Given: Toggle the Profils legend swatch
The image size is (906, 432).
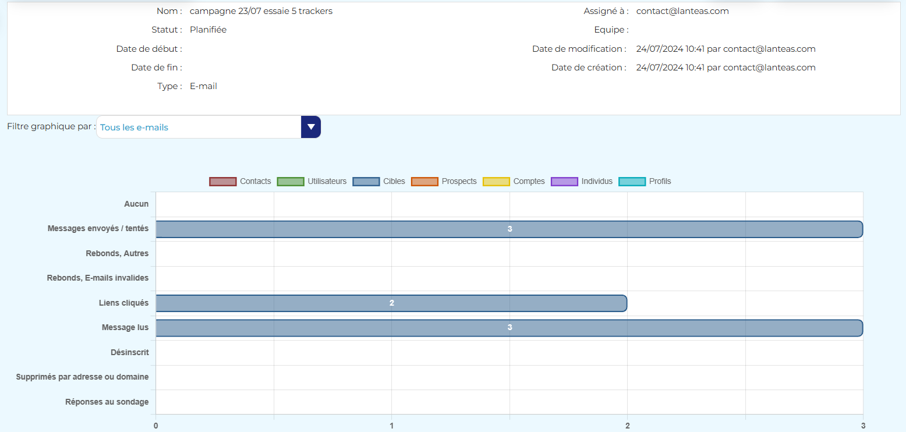Looking at the screenshot, I should coord(632,182).
